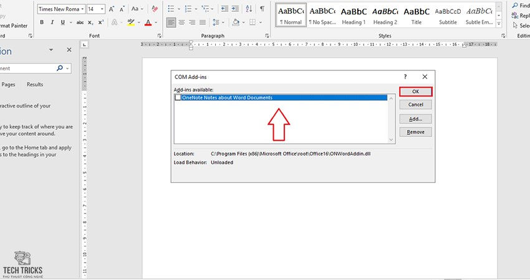This screenshot has width=530, height=280.
Task: Increase paragraph indent
Action: tap(235, 9)
